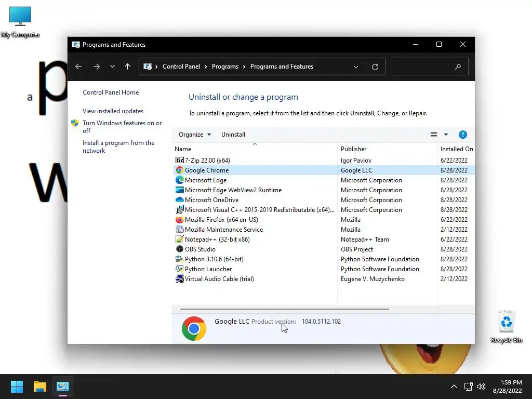Viewport: 532px width, 399px height.
Task: Click the Google Chrome icon in list
Action: click(x=179, y=170)
